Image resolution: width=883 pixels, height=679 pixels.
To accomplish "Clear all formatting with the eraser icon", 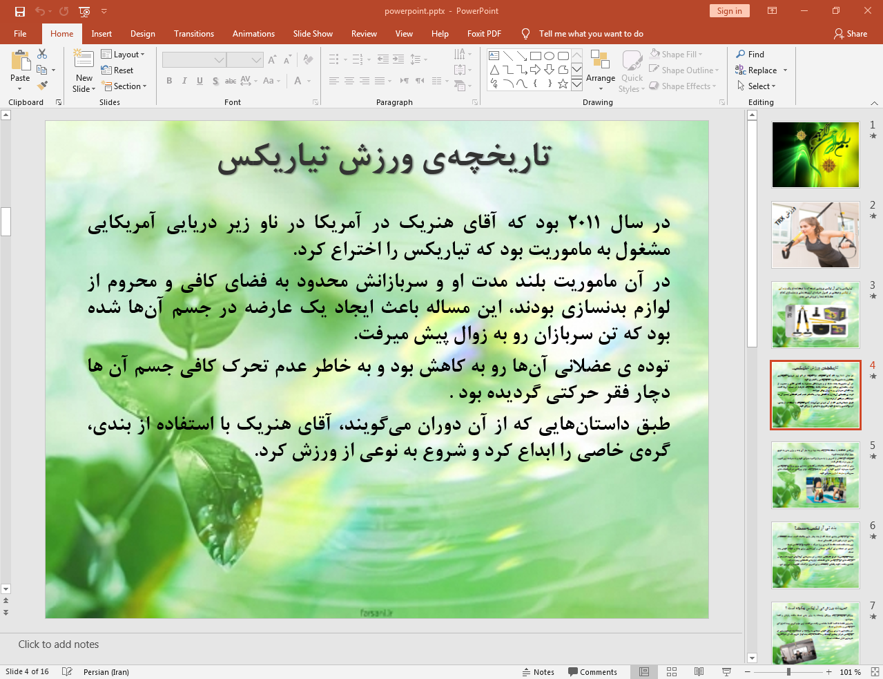I will 308,60.
